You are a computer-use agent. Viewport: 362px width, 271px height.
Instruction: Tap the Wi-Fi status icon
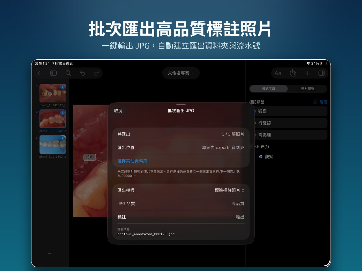(x=308, y=63)
